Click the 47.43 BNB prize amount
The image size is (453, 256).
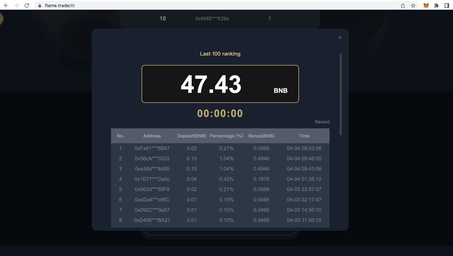pos(211,84)
